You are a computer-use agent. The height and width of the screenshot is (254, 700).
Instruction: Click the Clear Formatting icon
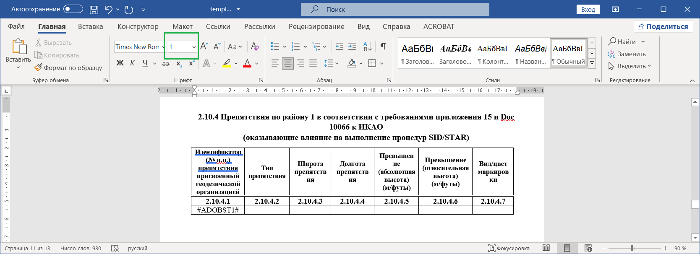(255, 47)
